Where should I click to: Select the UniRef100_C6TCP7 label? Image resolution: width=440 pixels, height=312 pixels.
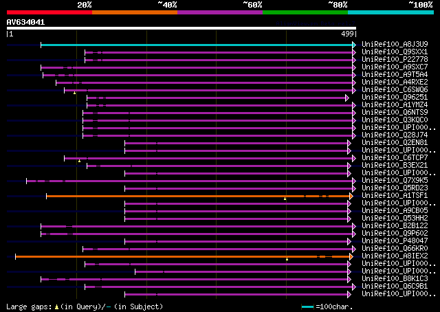click(395, 158)
